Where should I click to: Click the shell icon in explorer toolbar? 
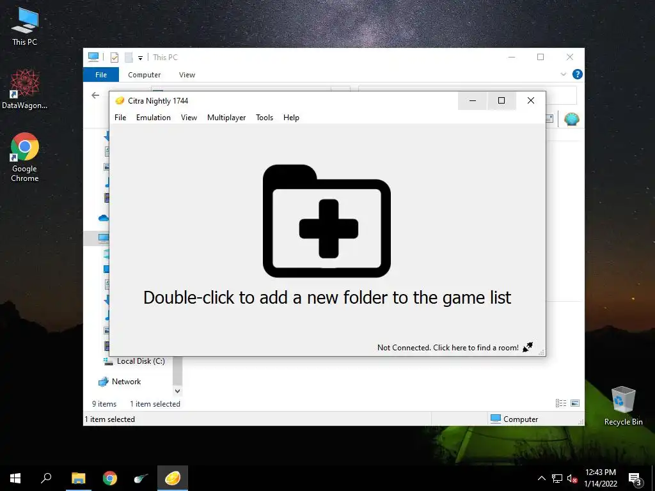571,120
